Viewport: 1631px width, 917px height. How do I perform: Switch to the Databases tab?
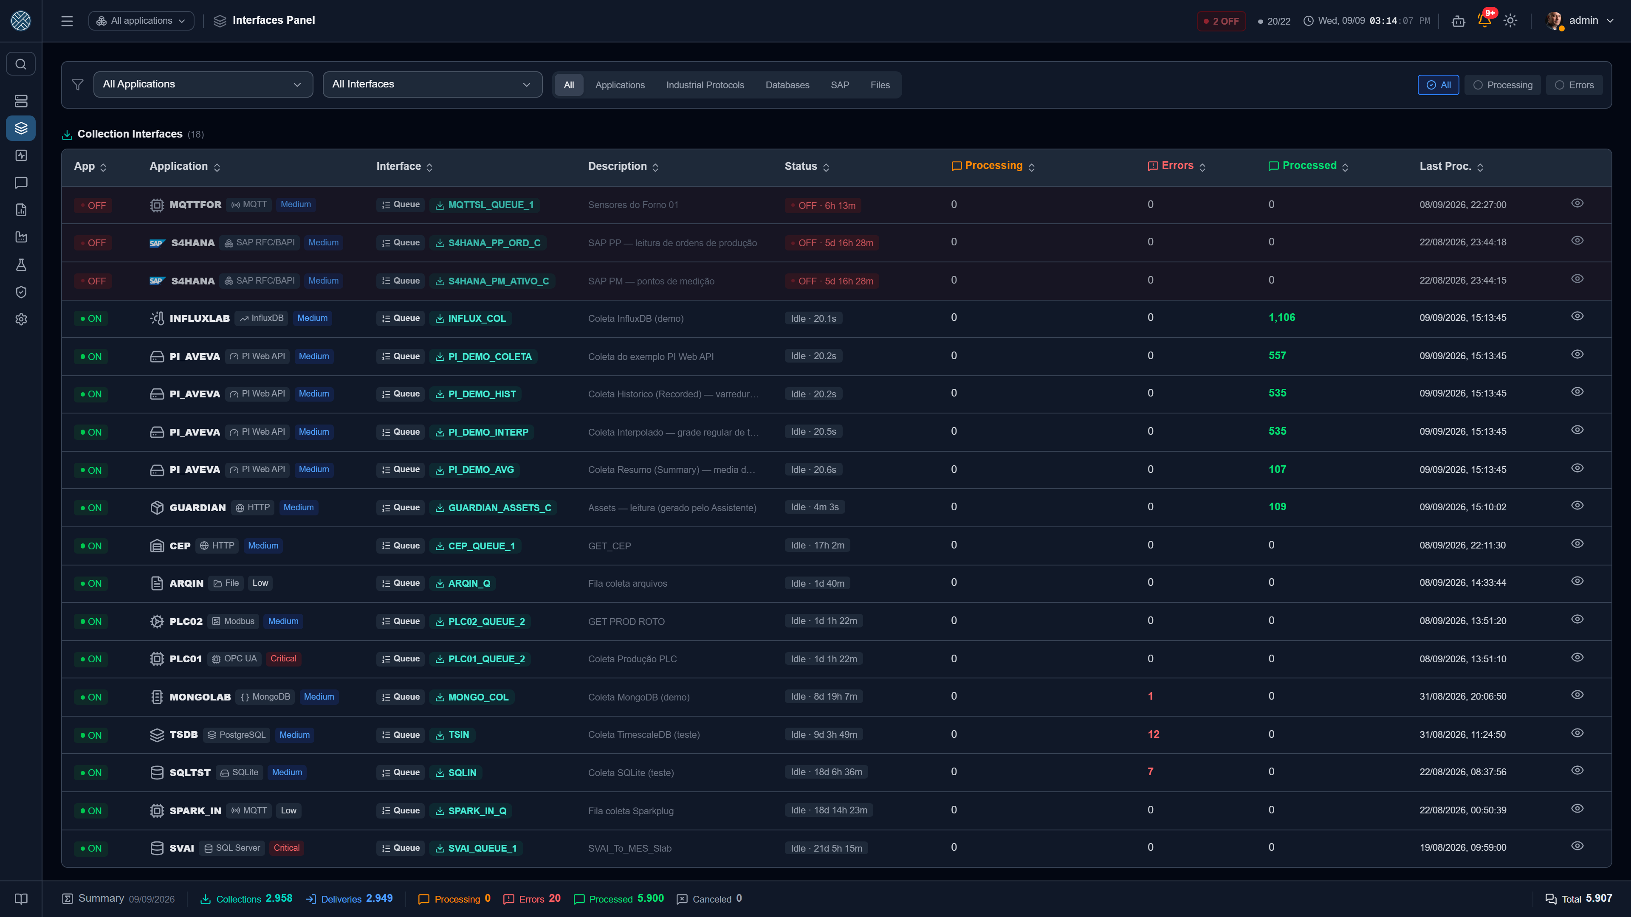[x=787, y=85]
